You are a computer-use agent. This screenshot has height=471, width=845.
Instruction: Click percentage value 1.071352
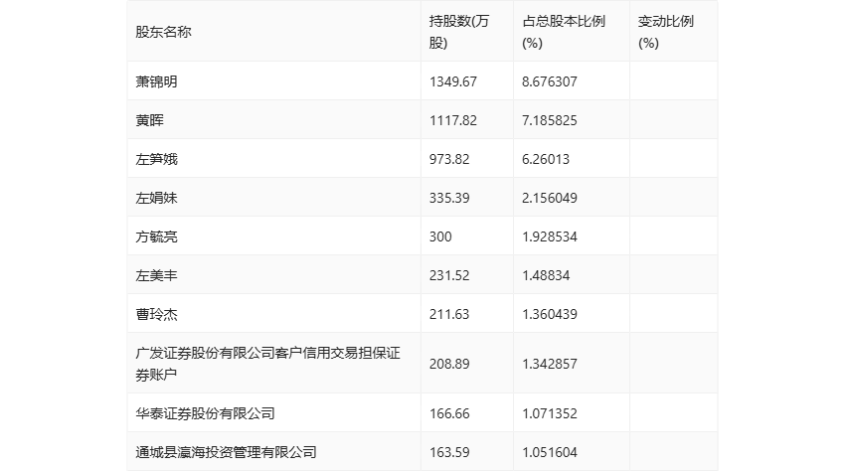click(550, 413)
